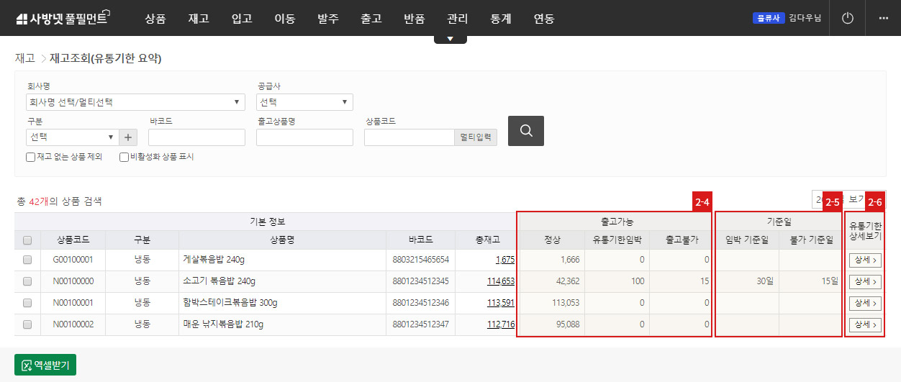
Task: Open the 공급사 선택 dropdown
Action: point(304,102)
